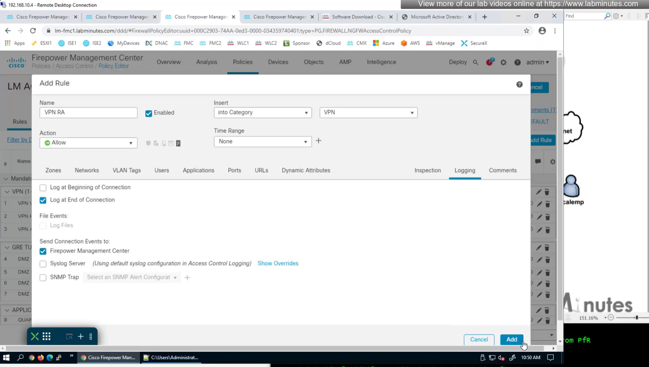Click into the rule Name input field

click(x=88, y=113)
